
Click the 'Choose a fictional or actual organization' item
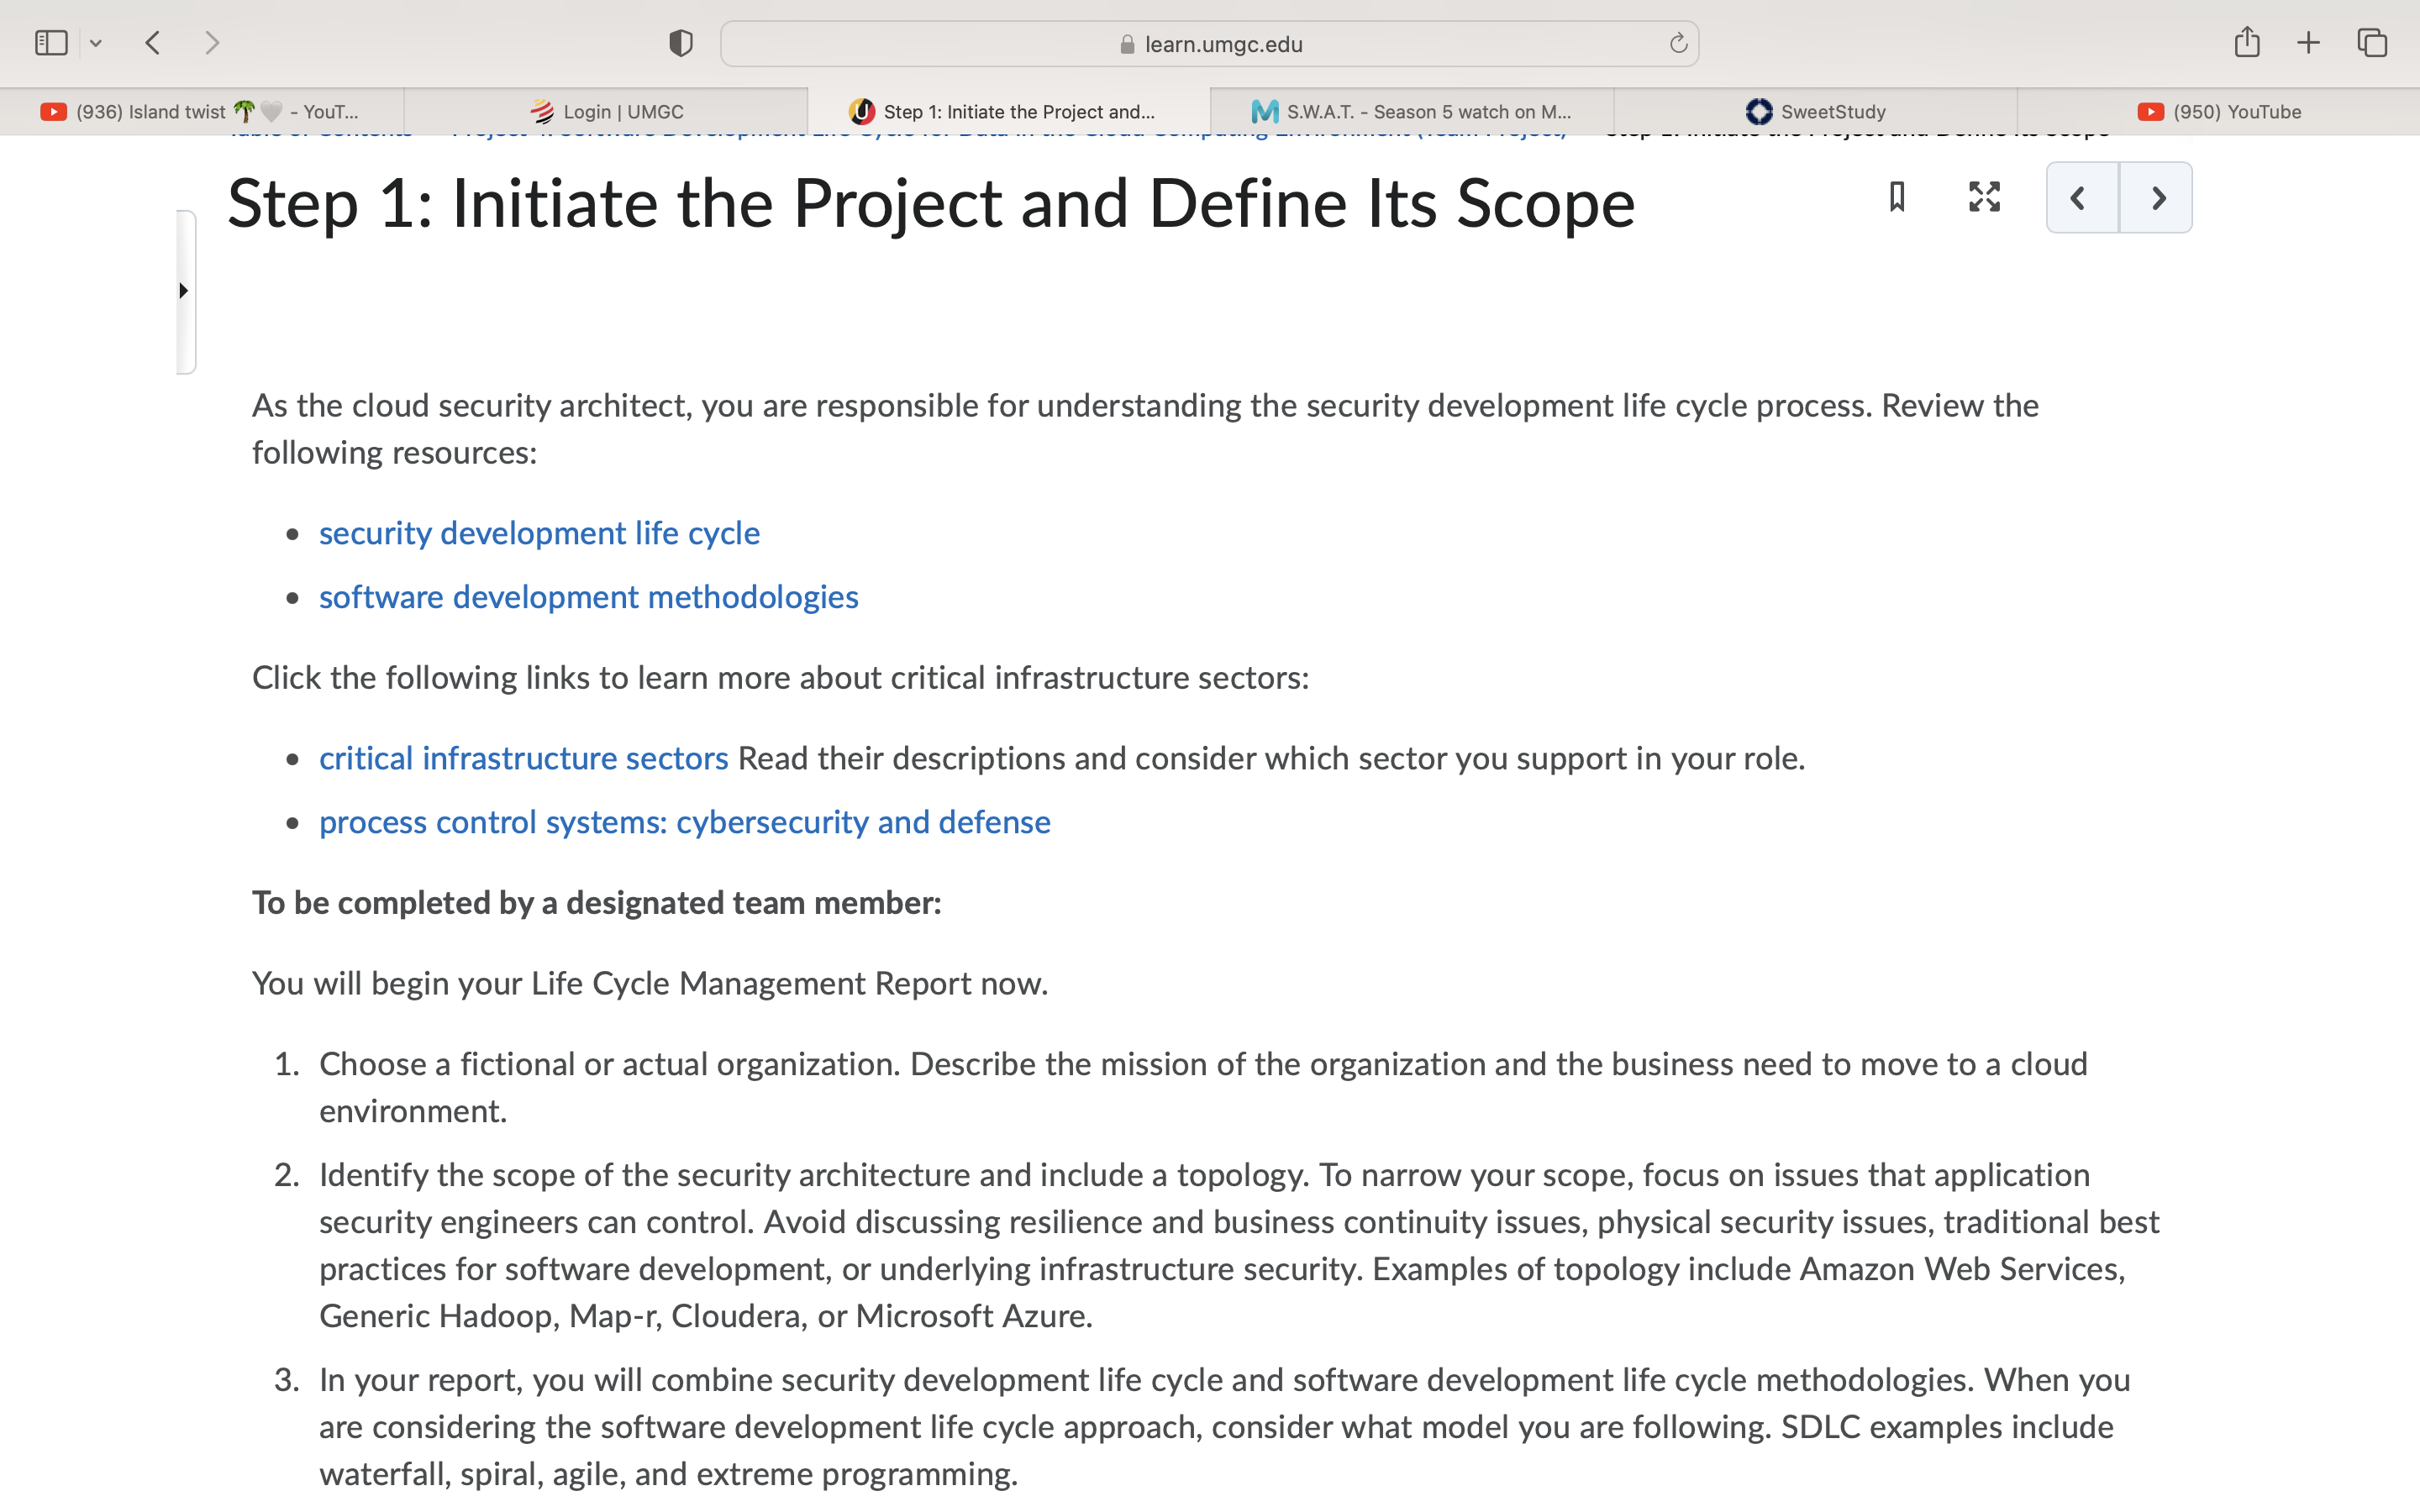click(x=1203, y=1087)
